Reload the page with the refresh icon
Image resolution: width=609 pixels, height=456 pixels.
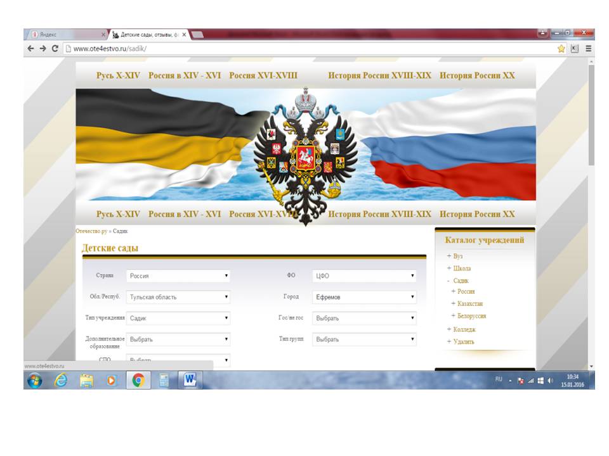coord(55,49)
